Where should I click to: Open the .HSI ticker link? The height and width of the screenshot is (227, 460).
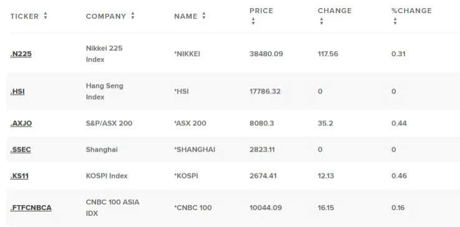[17, 92]
